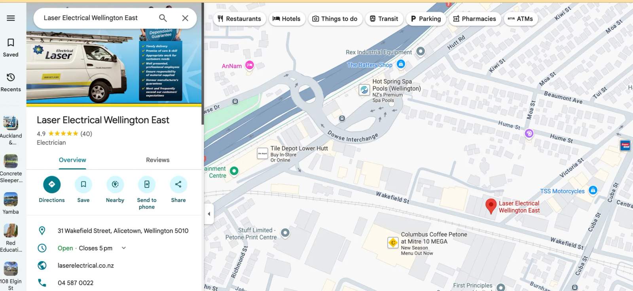Select the AnNam restaurant pin
The image size is (633, 291).
tap(249, 65)
